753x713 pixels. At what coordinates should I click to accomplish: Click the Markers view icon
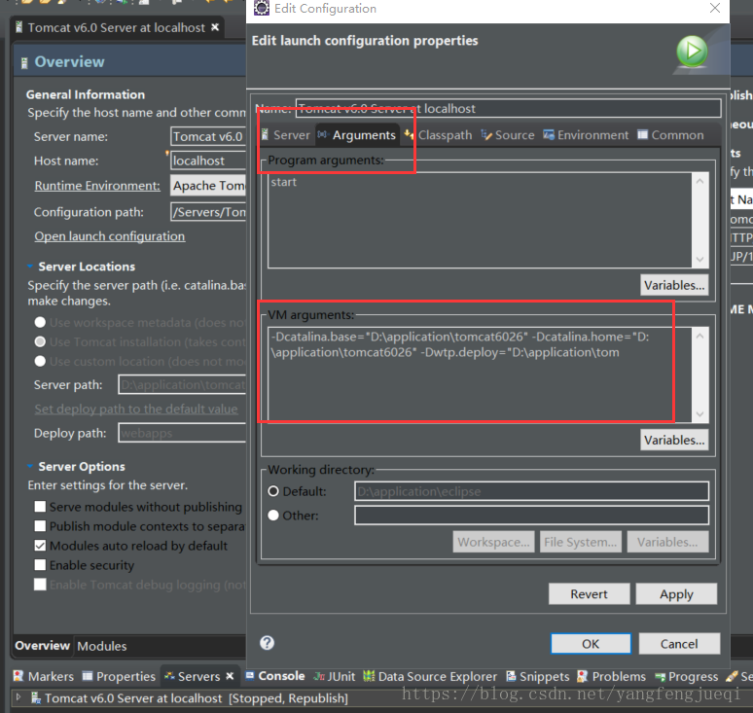click(x=18, y=676)
